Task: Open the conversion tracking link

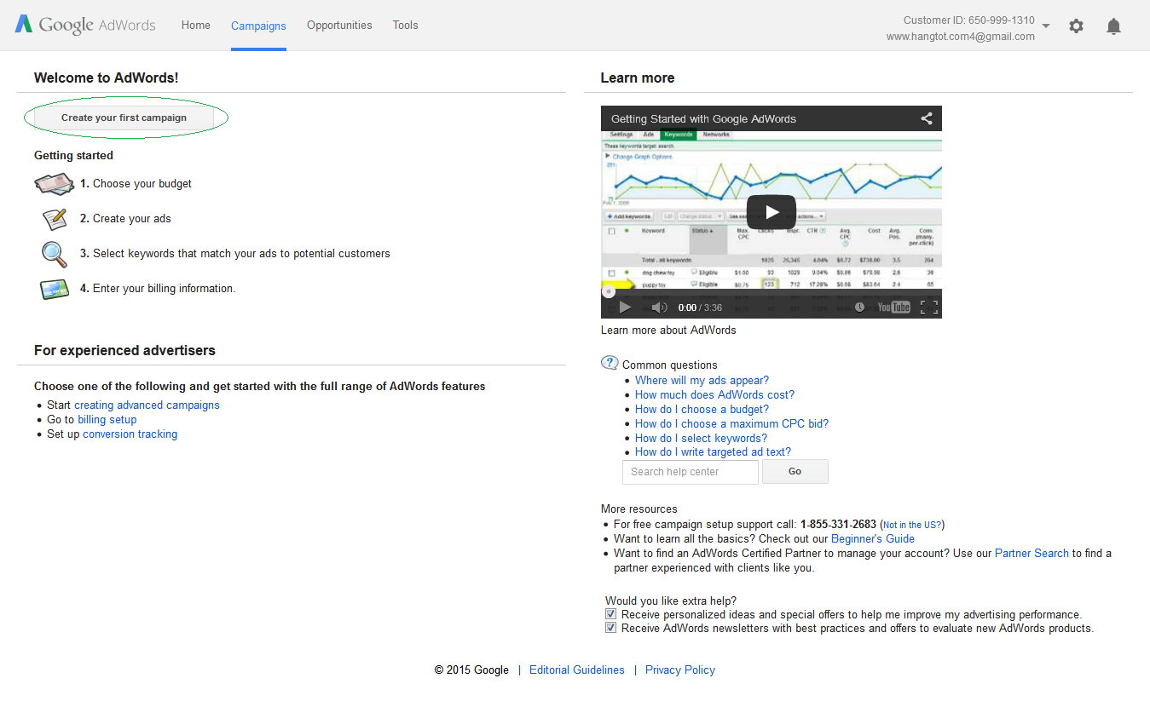Action: click(130, 434)
